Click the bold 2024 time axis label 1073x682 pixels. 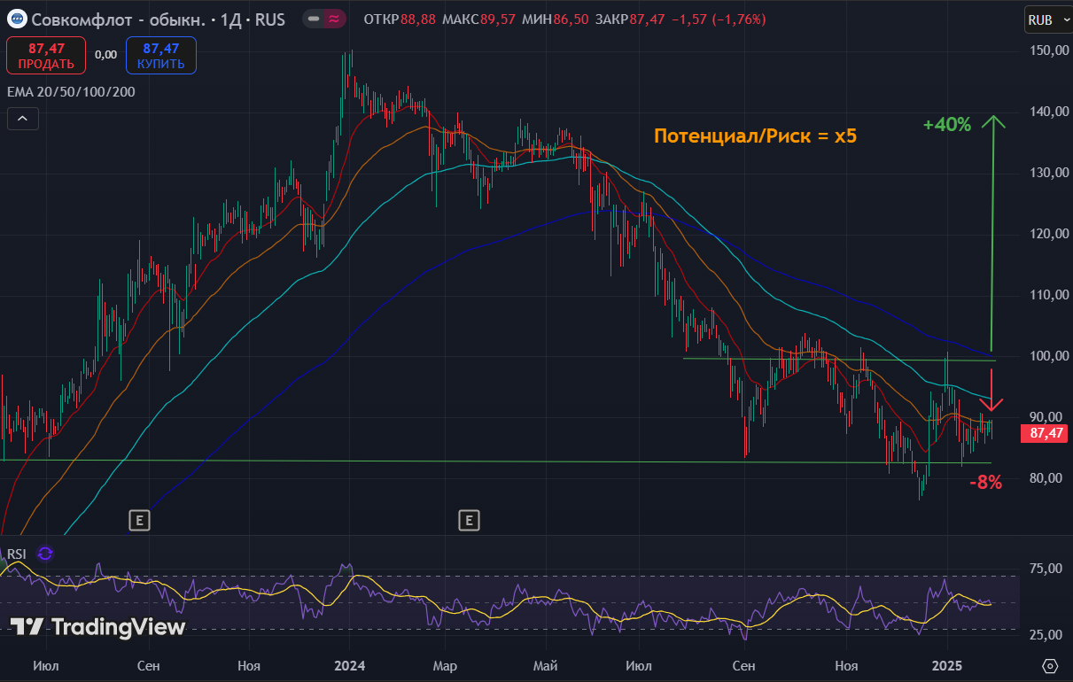350,666
